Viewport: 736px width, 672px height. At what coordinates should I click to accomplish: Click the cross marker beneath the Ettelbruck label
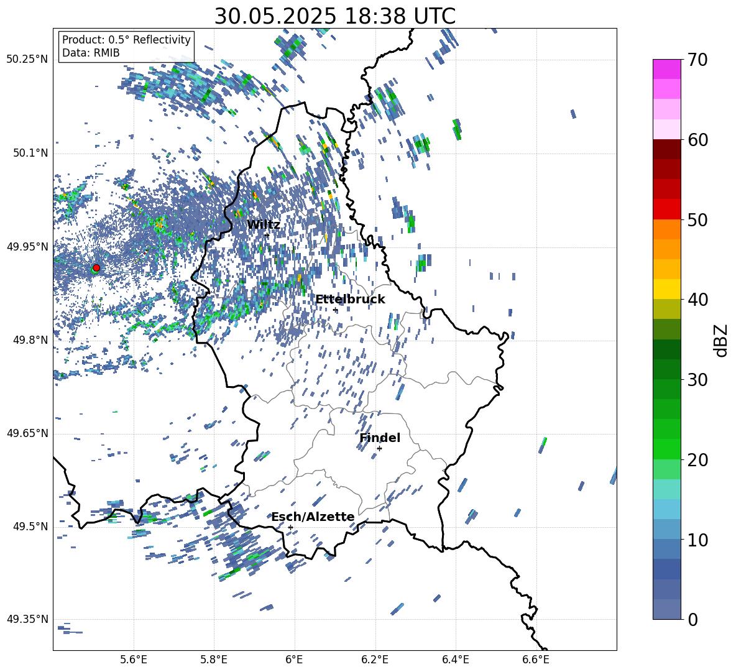[x=335, y=310]
